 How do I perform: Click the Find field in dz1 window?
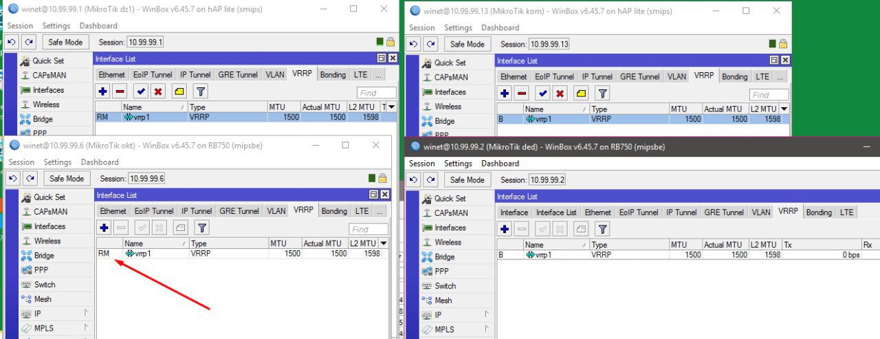pyautogui.click(x=377, y=93)
